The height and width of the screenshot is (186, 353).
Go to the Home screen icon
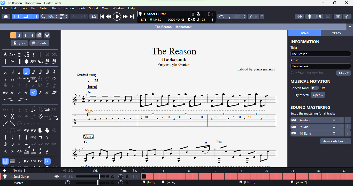pos(6,17)
